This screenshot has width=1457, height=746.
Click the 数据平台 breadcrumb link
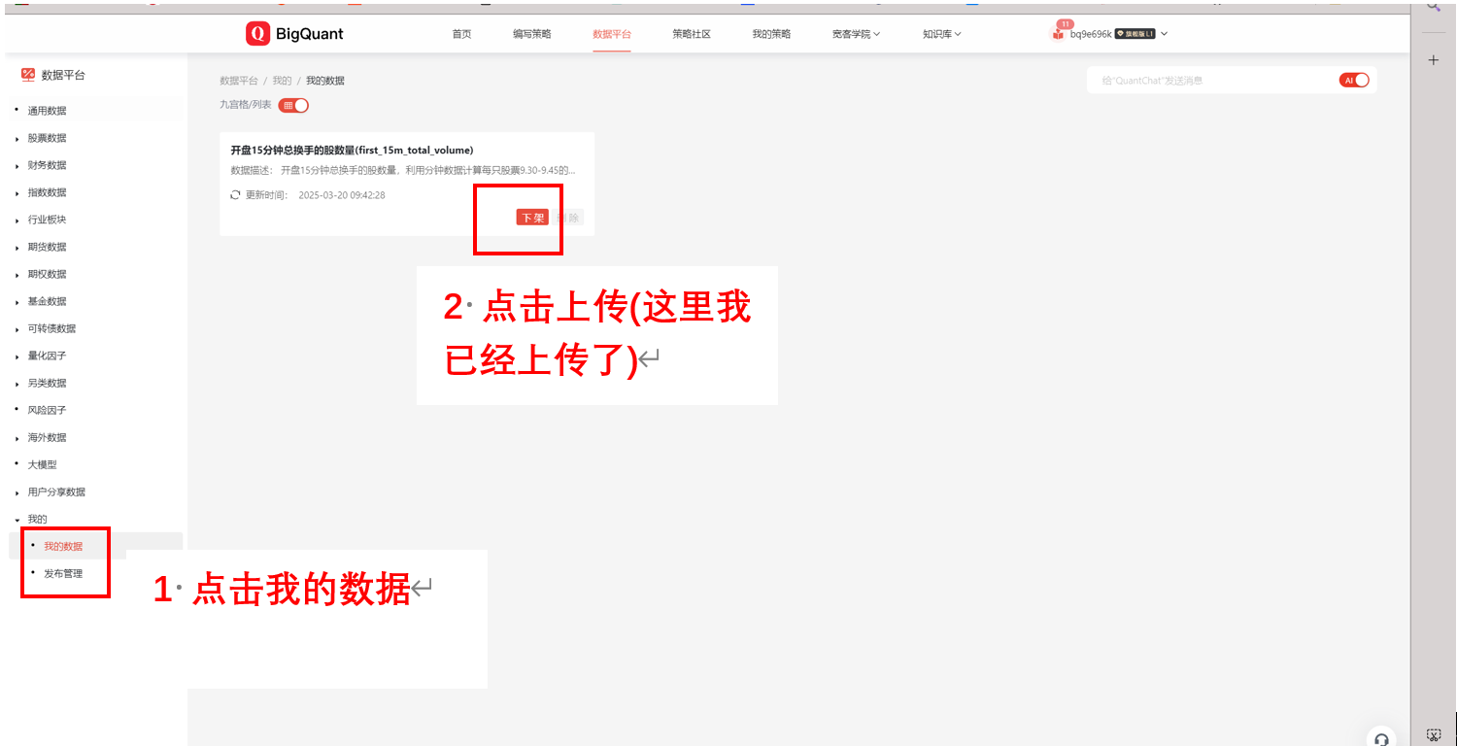point(238,81)
